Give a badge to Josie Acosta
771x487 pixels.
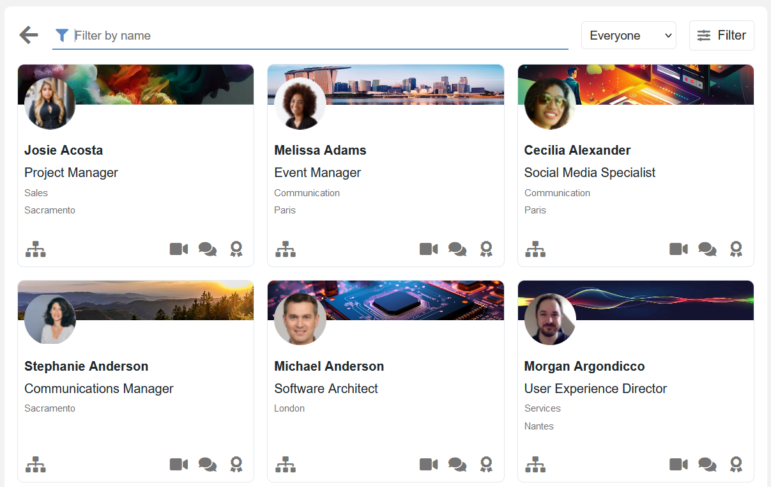pos(236,249)
